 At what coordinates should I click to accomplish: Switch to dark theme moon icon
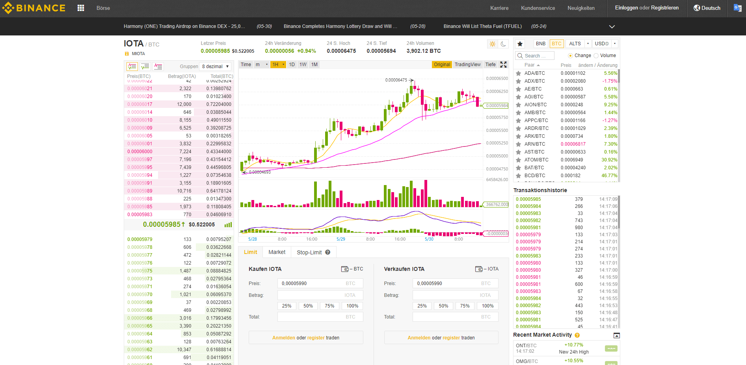pyautogui.click(x=503, y=44)
